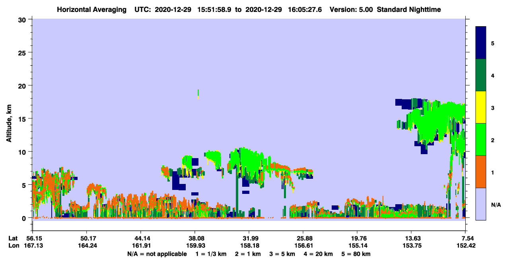Click longitude value '155.14'
This screenshot has width=517, height=265.
(357, 246)
